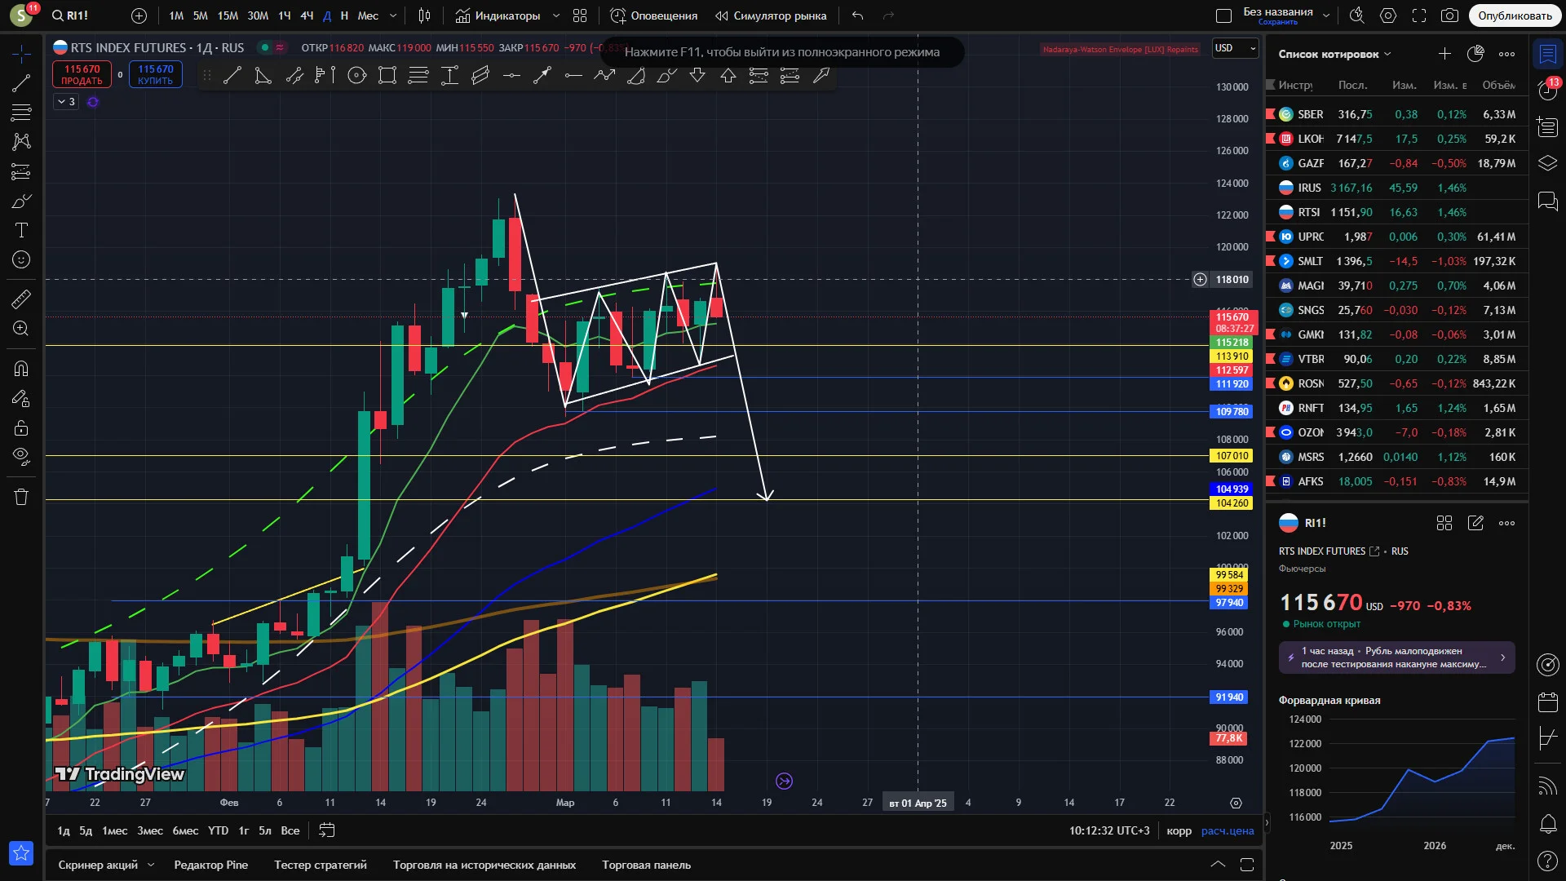
Task: Toggle magnet mode for drawings
Action: point(21,368)
